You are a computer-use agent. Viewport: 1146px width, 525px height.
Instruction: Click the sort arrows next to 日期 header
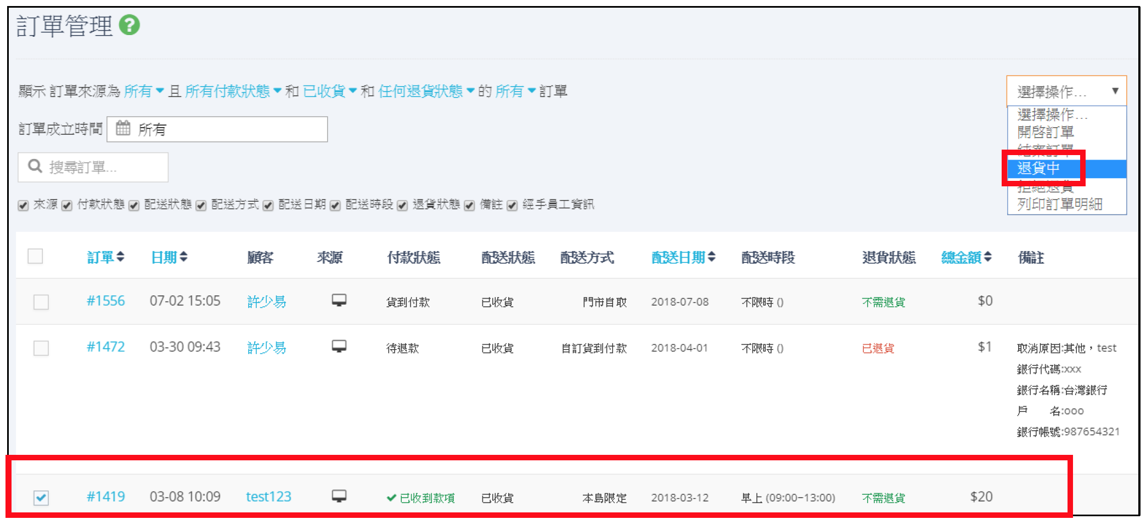point(184,256)
